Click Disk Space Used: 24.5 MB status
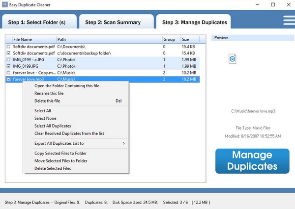Screen dimensions: 295x209 [x=135, y=202]
